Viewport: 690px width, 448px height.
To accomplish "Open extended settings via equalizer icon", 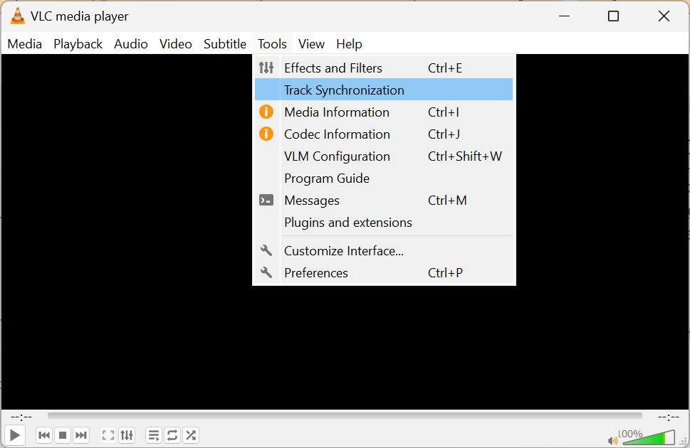I will pos(126,434).
